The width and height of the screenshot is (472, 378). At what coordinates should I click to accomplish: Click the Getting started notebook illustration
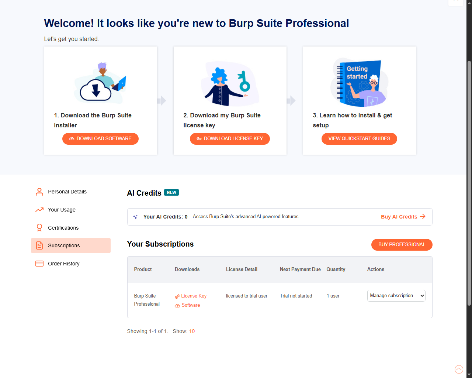coord(359,82)
